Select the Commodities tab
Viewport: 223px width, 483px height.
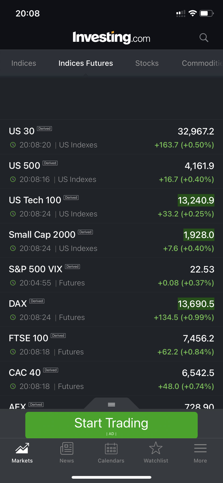click(x=202, y=63)
